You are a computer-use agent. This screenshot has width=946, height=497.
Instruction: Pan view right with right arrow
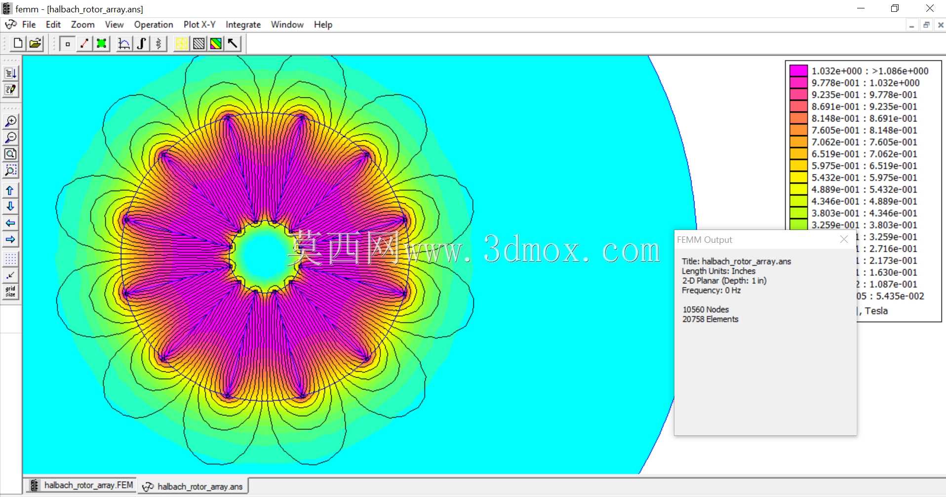click(x=10, y=240)
